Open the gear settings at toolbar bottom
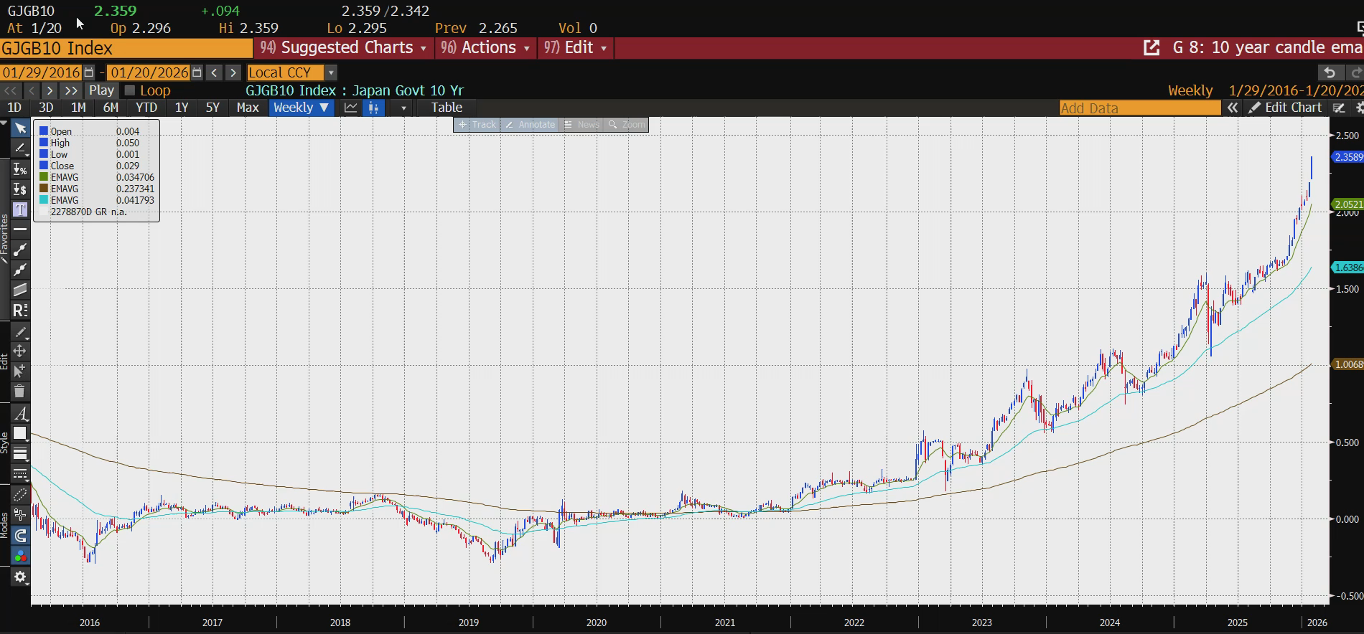 20,577
